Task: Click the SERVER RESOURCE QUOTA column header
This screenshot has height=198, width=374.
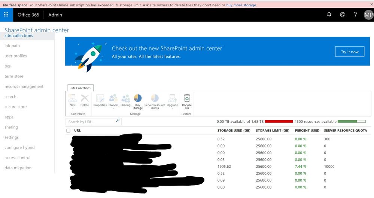Action: point(346,131)
